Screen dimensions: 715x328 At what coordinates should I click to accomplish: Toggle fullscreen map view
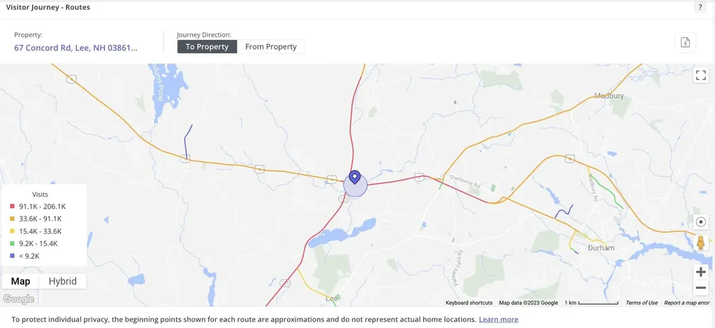(701, 75)
